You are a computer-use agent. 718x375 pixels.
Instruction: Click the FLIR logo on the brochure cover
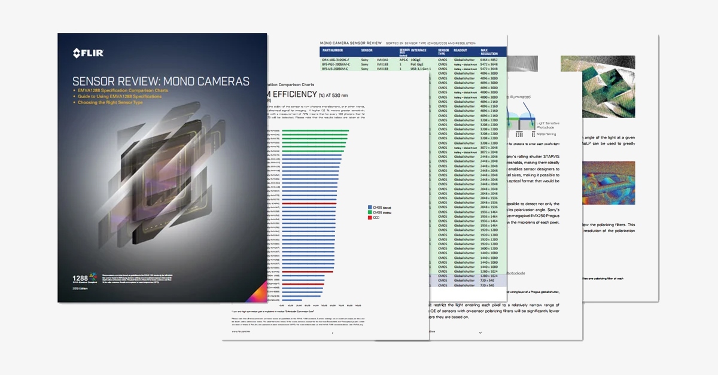88,53
